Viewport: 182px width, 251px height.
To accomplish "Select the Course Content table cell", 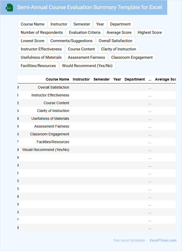I will 56,103.
